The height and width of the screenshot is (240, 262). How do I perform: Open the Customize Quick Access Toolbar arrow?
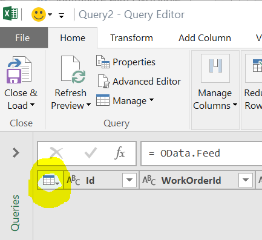pyautogui.click(x=61, y=15)
